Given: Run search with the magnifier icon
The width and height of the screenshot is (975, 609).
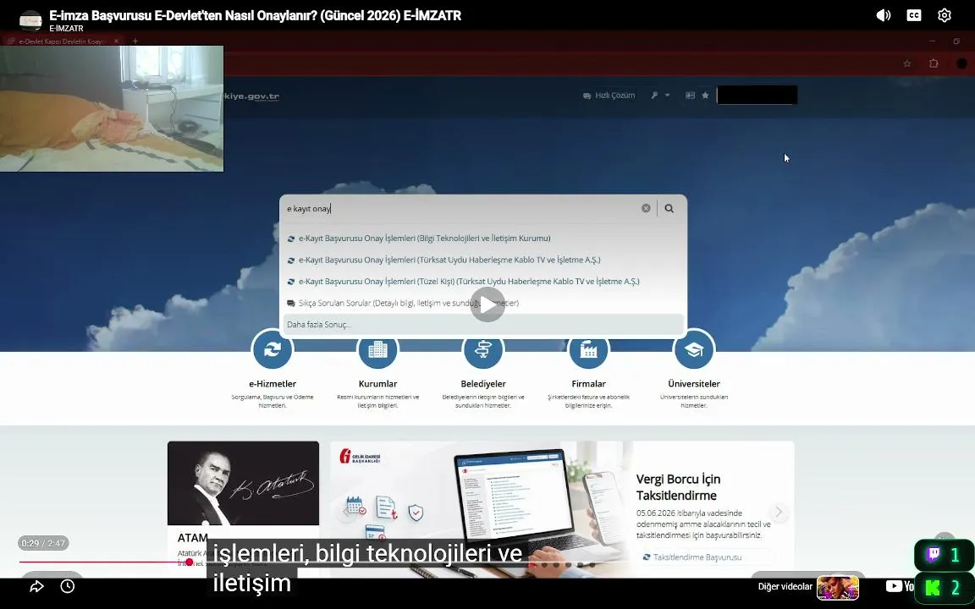Looking at the screenshot, I should (669, 208).
